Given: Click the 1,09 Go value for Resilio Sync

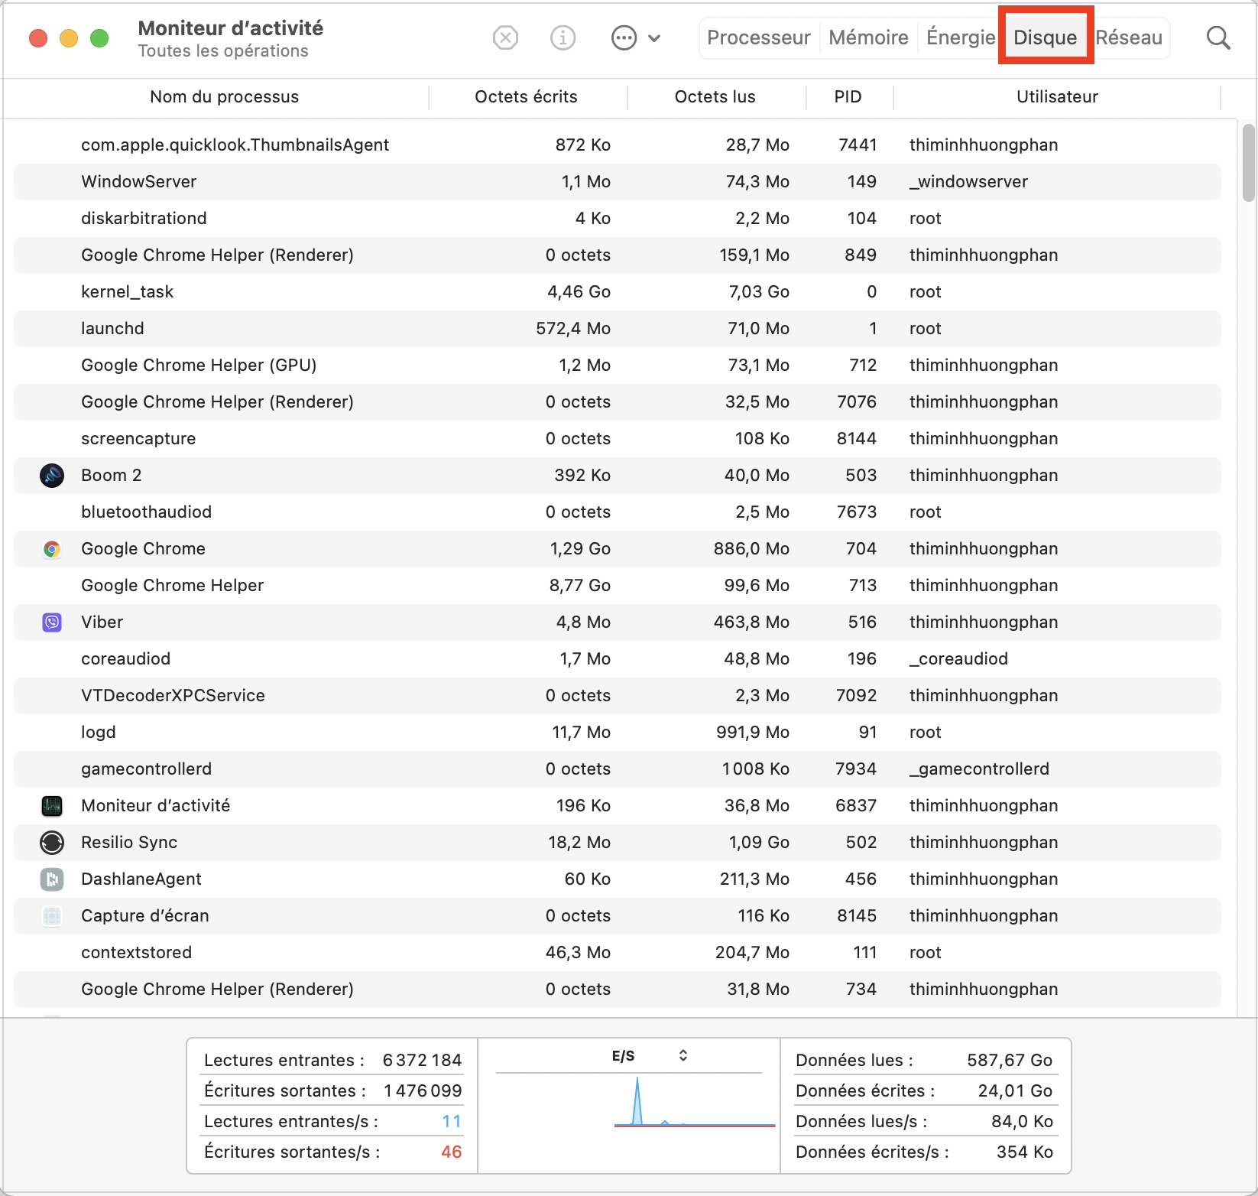Looking at the screenshot, I should 759,843.
